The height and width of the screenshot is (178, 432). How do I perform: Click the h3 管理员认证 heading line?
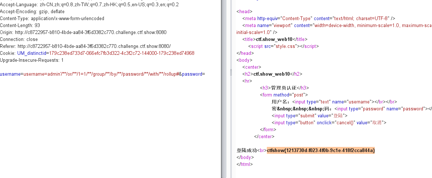coord(284,88)
